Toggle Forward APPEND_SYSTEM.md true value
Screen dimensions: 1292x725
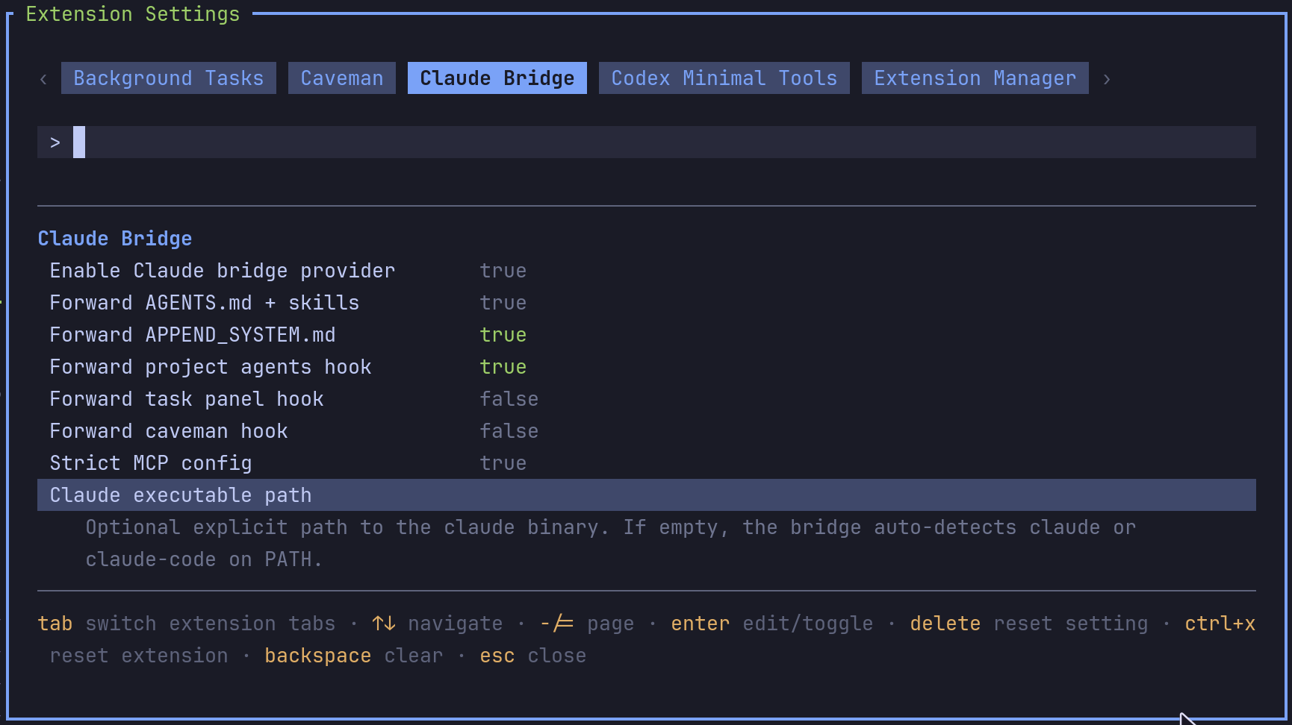tap(503, 335)
